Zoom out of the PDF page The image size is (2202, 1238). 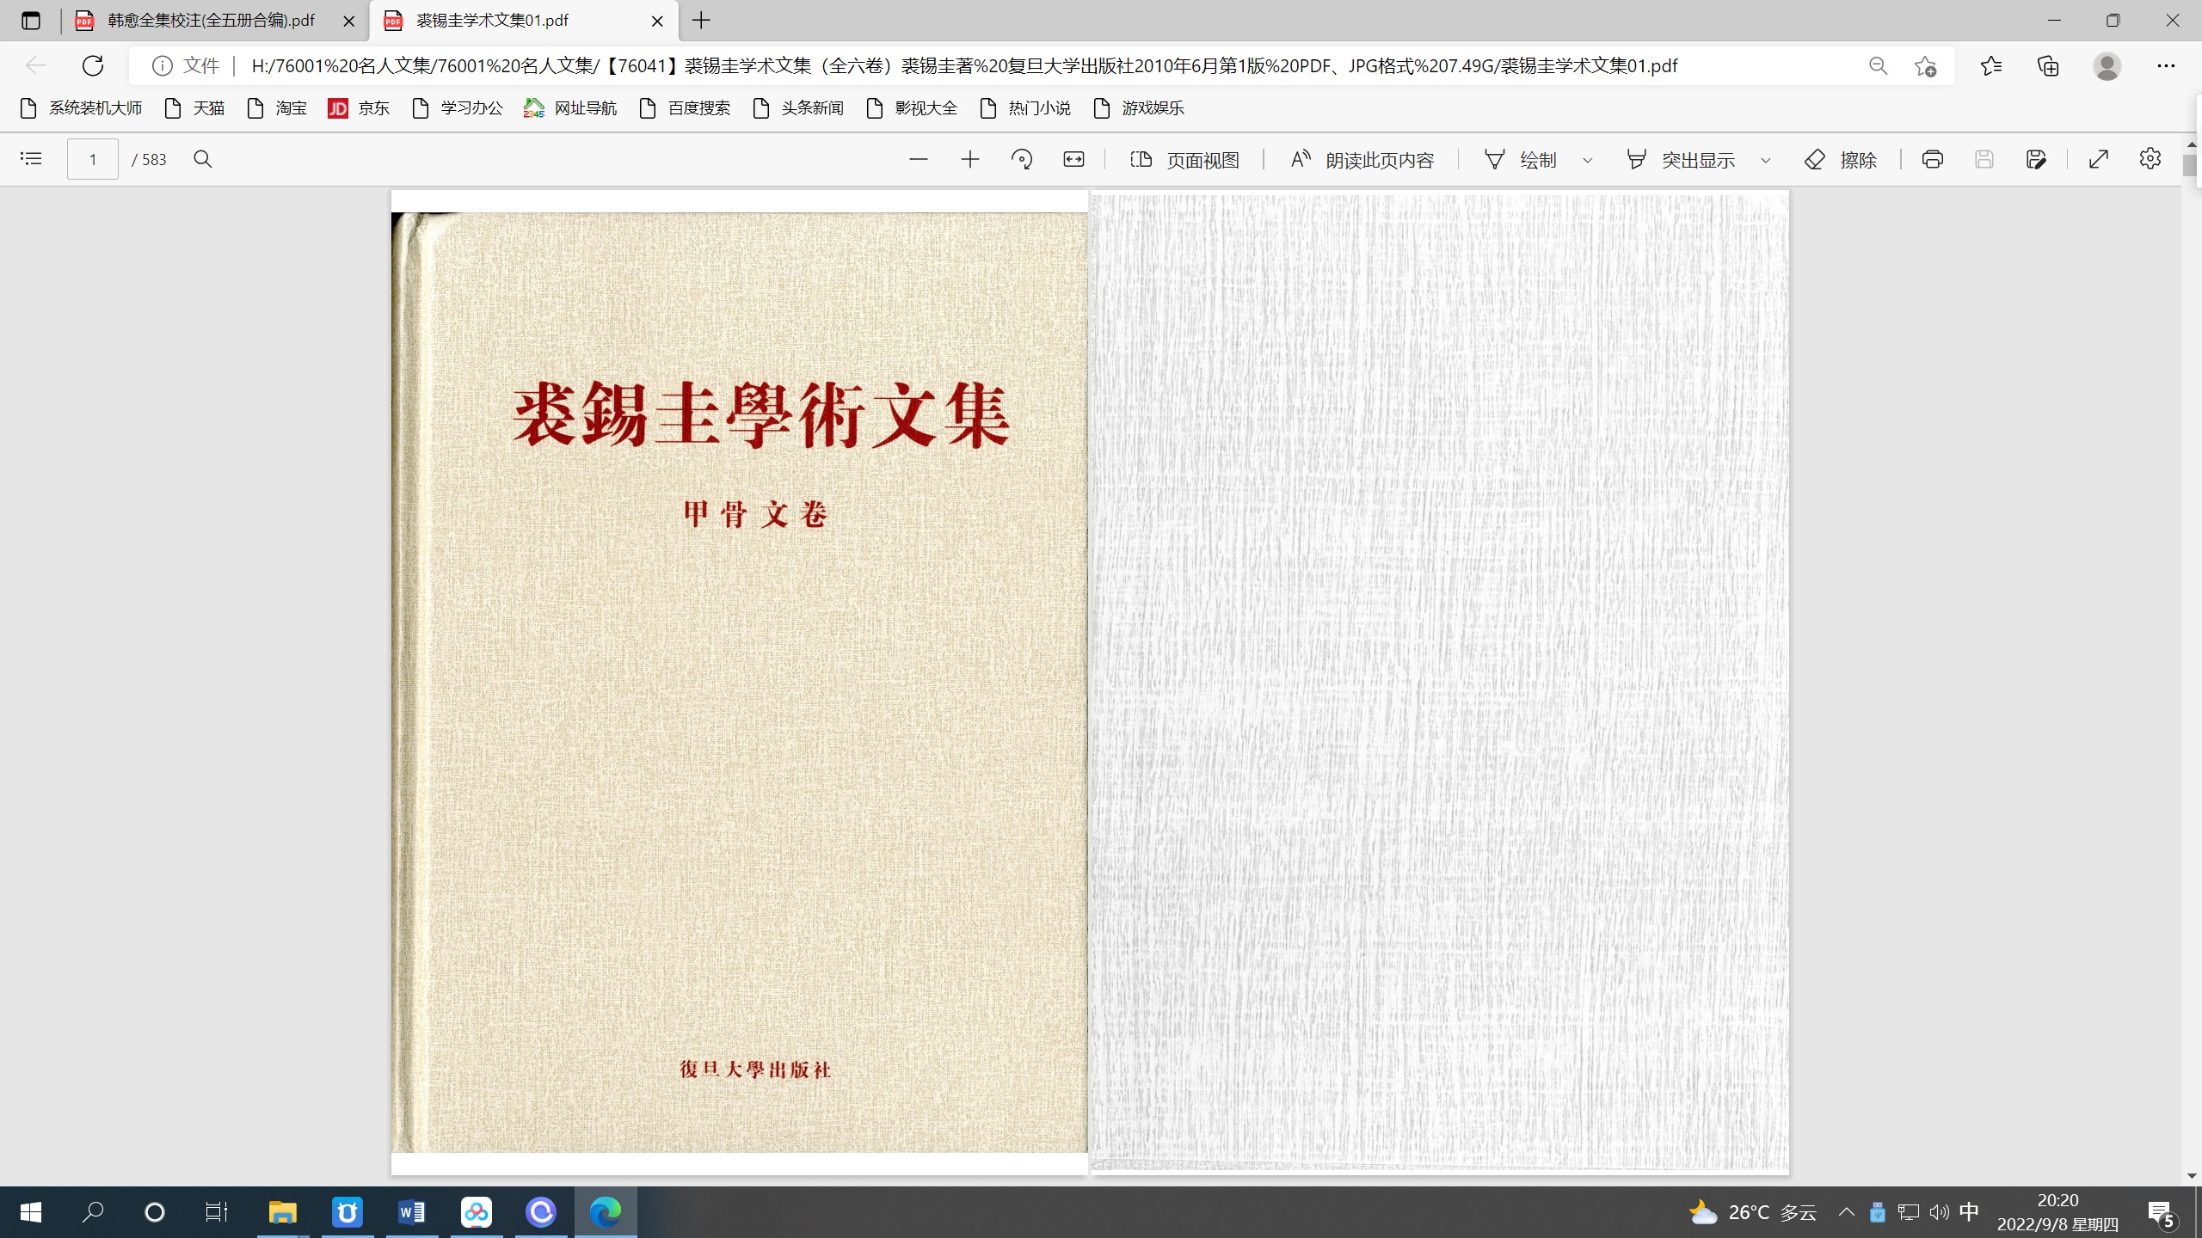(919, 158)
